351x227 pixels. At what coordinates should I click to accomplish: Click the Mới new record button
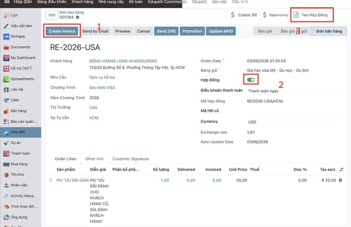(x=52, y=15)
